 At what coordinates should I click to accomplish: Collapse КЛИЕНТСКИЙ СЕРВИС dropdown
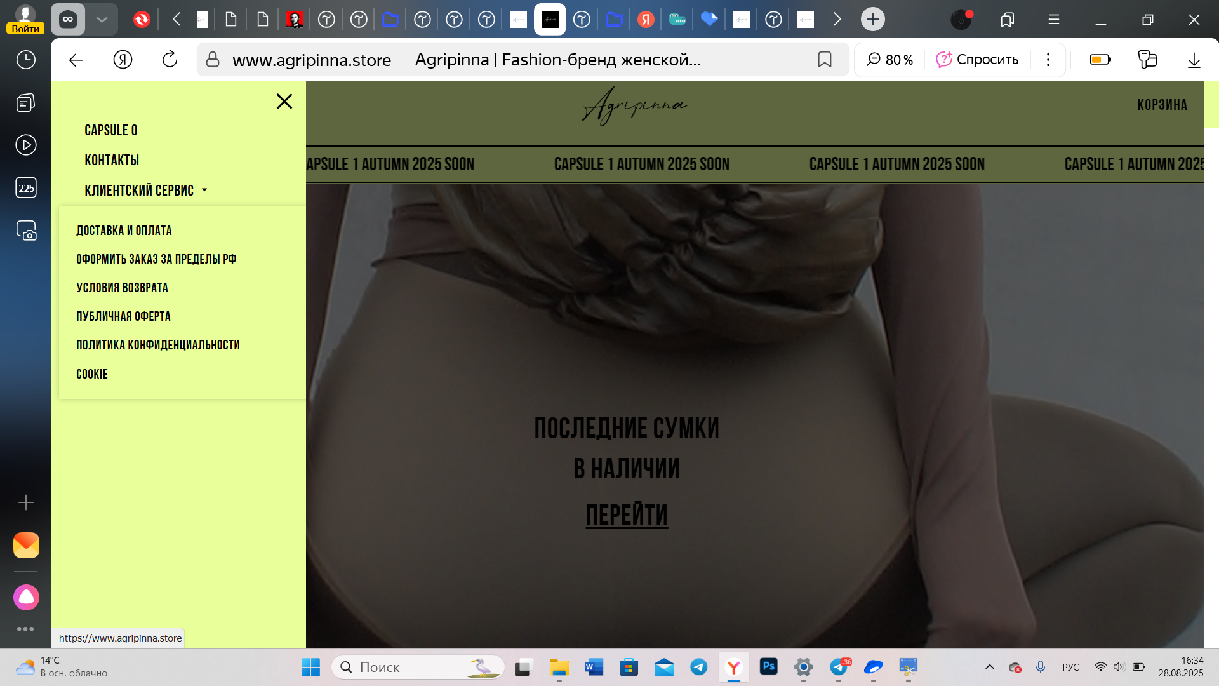pos(146,190)
